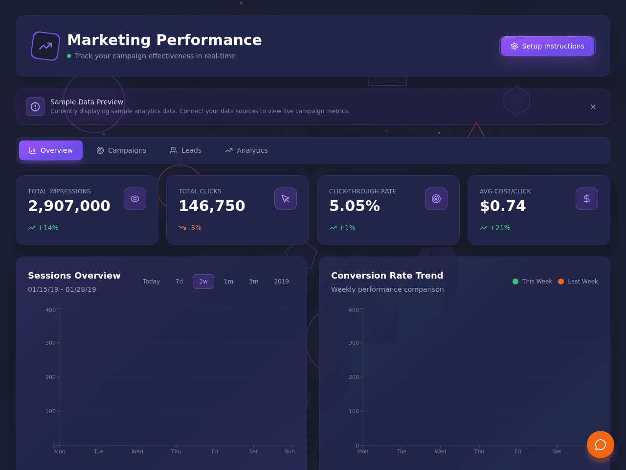Viewport: 626px width, 470px height.
Task: Click the dollar icon on Avg Cost/Click card
Action: pos(587,199)
